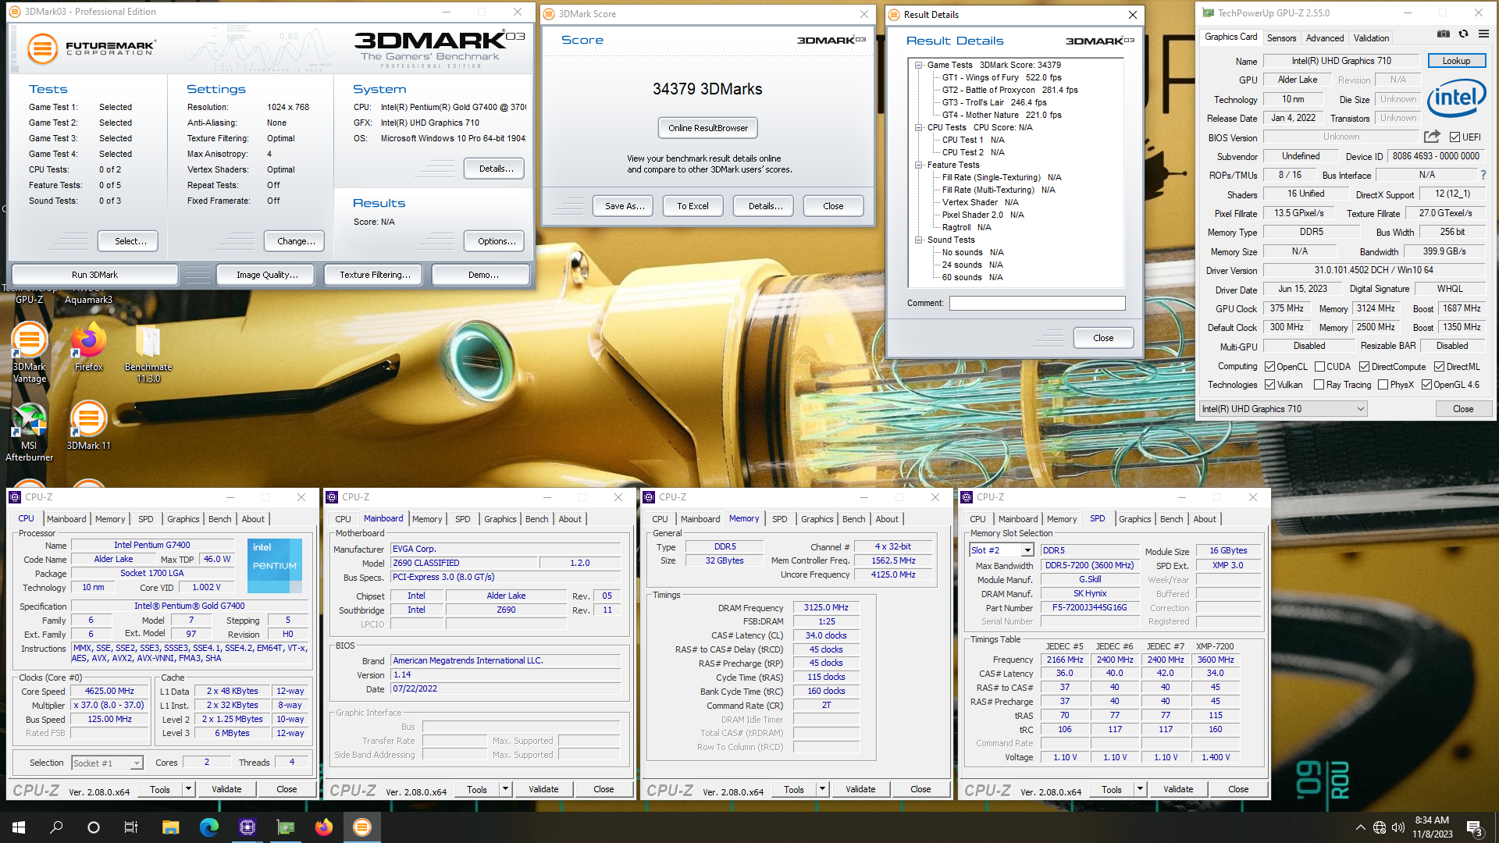Click the Lookup button in GPU-Z
This screenshot has width=1499, height=843.
click(1456, 61)
